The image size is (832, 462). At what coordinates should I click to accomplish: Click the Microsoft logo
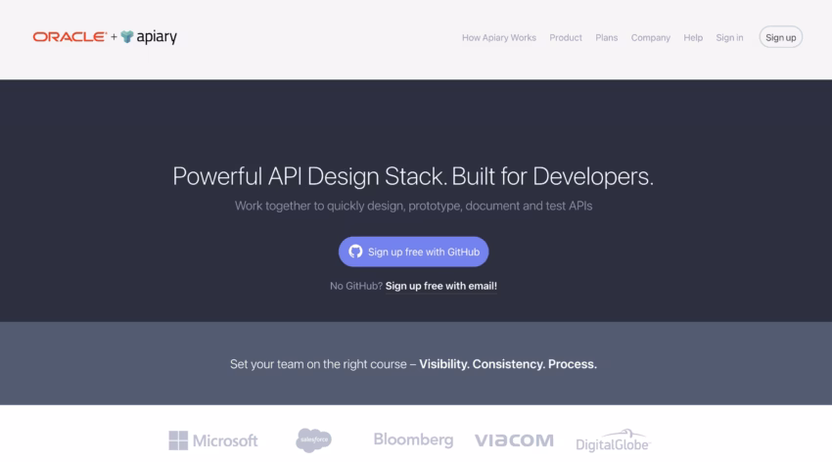click(x=212, y=440)
